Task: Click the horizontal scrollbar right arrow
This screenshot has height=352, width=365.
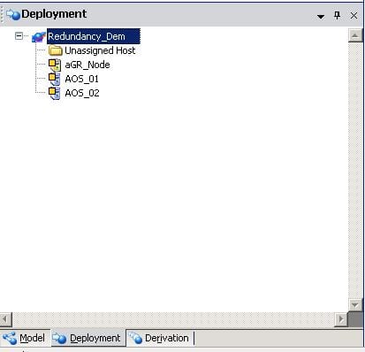Action: (341, 319)
